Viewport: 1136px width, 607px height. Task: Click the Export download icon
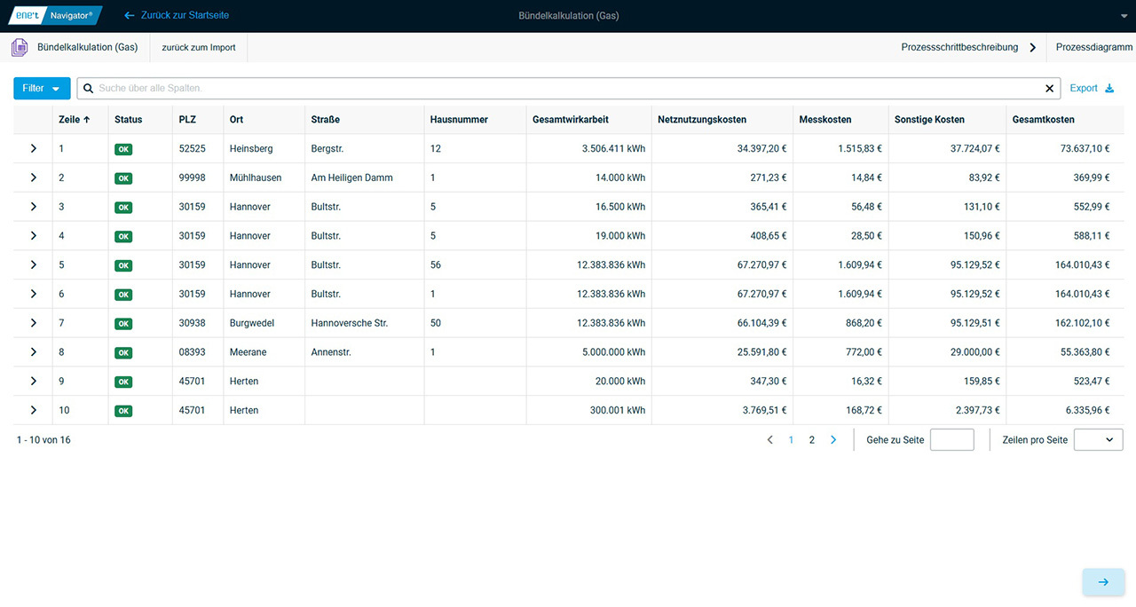(x=1108, y=88)
